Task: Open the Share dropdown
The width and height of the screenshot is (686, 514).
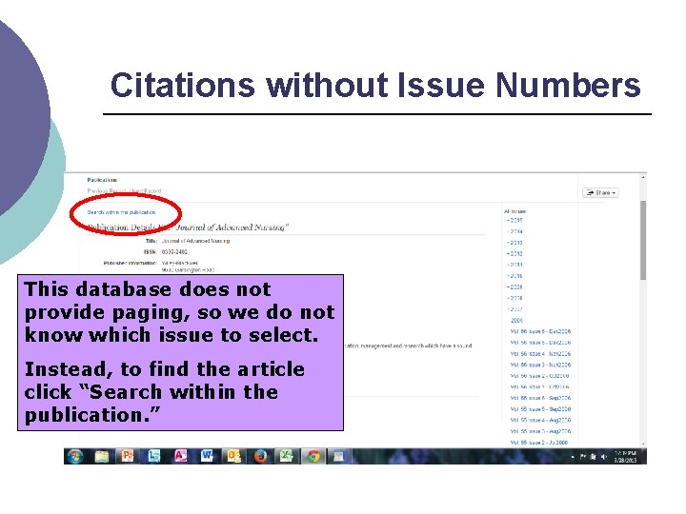Action: (600, 192)
